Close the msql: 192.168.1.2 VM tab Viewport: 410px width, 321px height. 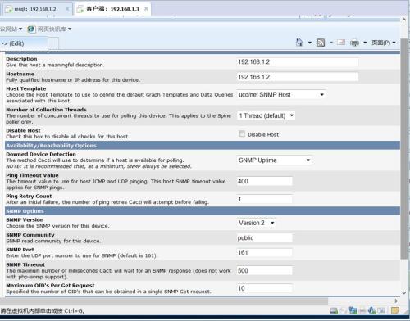(x=67, y=9)
